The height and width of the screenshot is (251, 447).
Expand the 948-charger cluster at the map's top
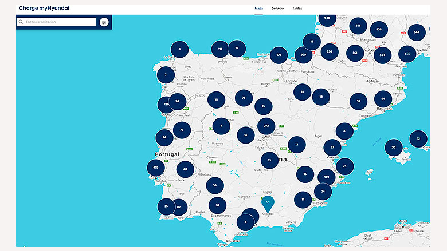pos(327,19)
